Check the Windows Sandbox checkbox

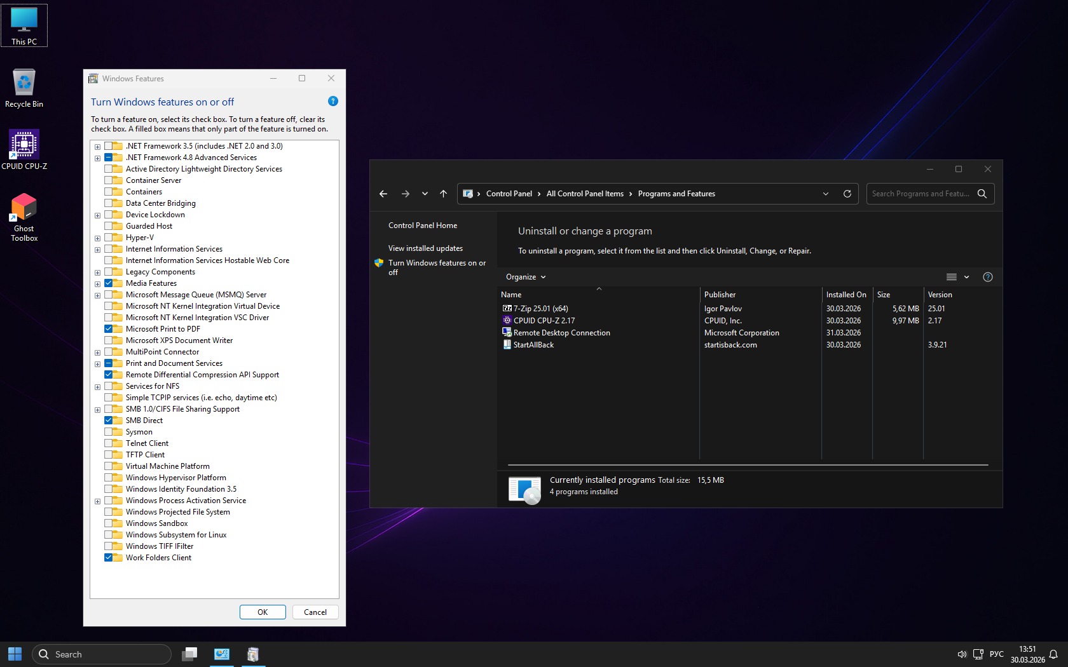(109, 523)
